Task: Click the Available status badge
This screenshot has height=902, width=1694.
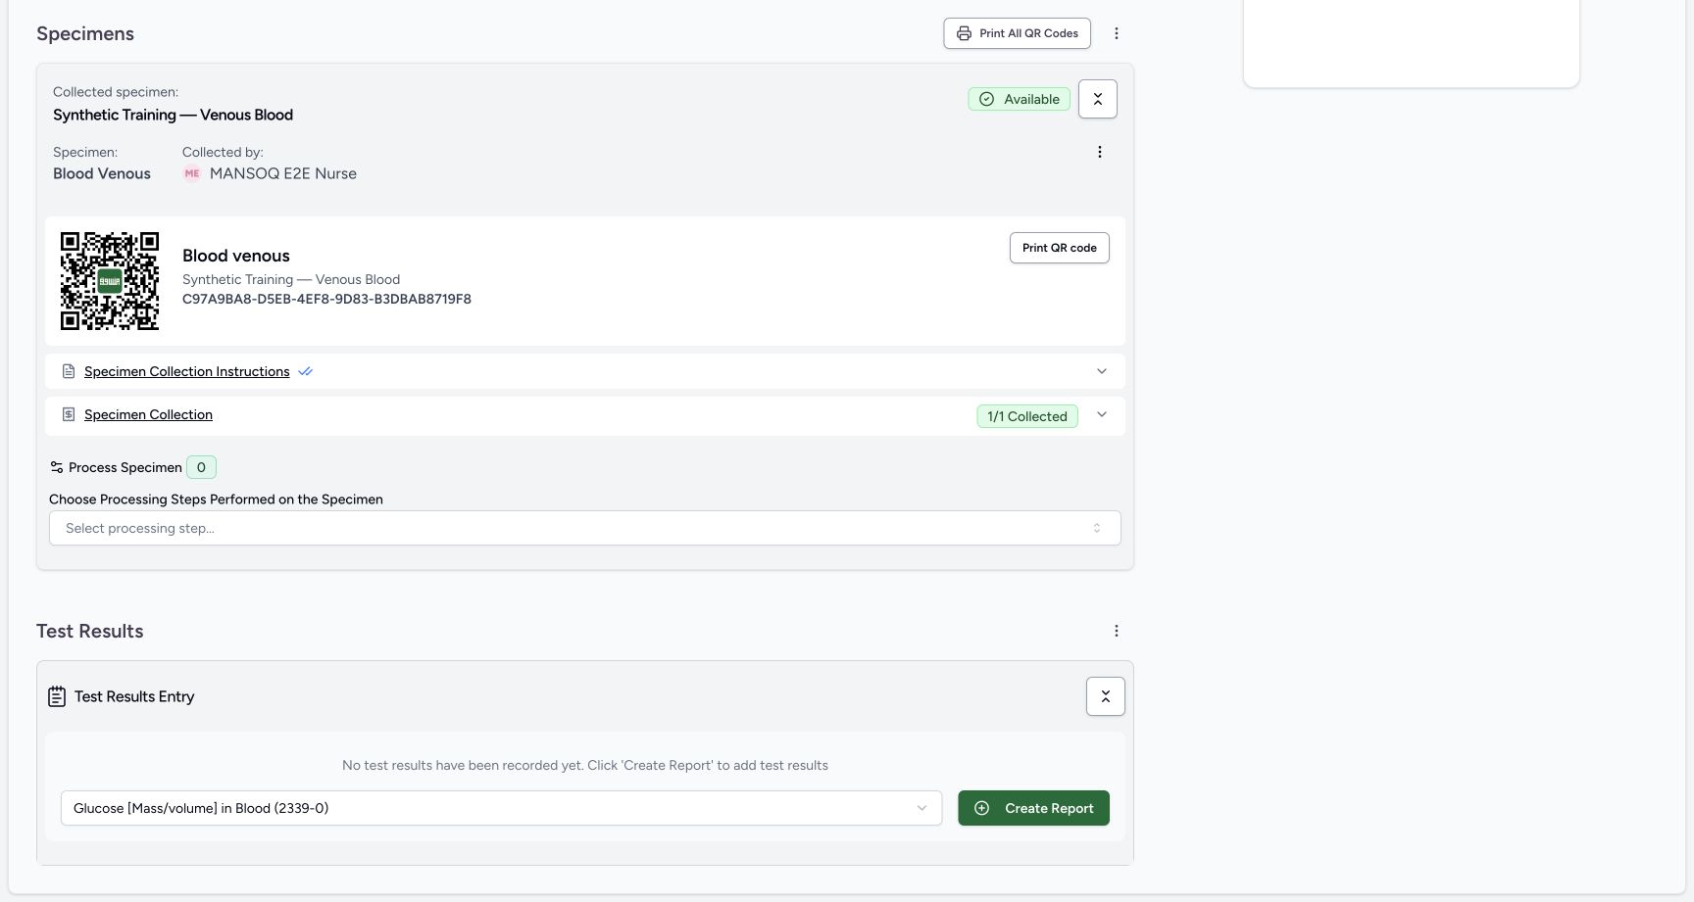Action: click(1019, 99)
